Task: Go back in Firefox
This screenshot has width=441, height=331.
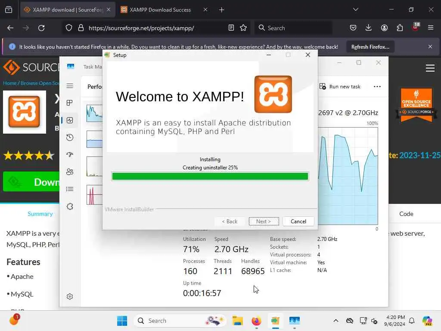Action: [x=10, y=28]
